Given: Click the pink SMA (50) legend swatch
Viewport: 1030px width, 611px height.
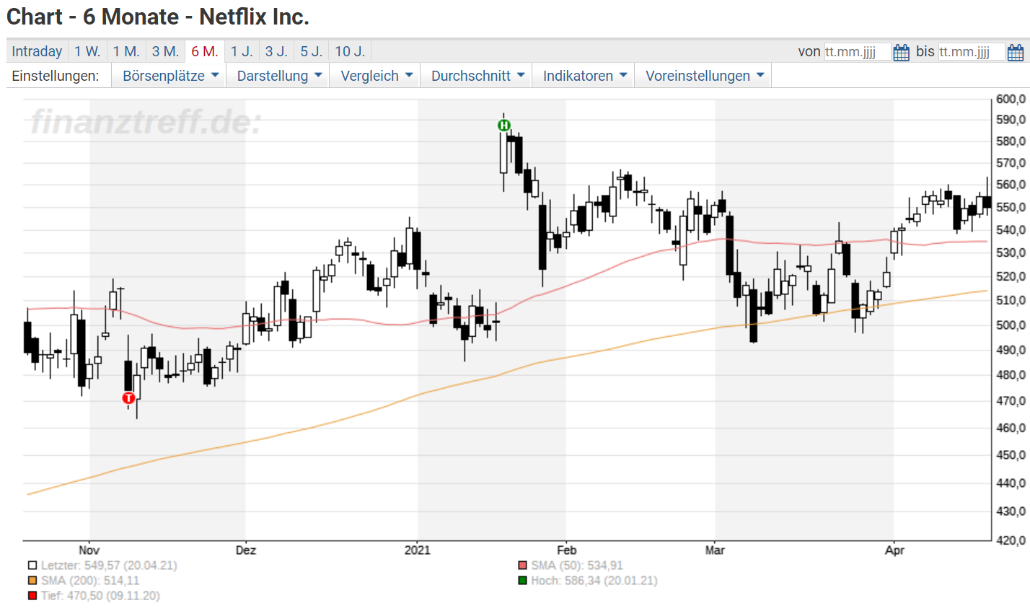Looking at the screenshot, I should (523, 566).
